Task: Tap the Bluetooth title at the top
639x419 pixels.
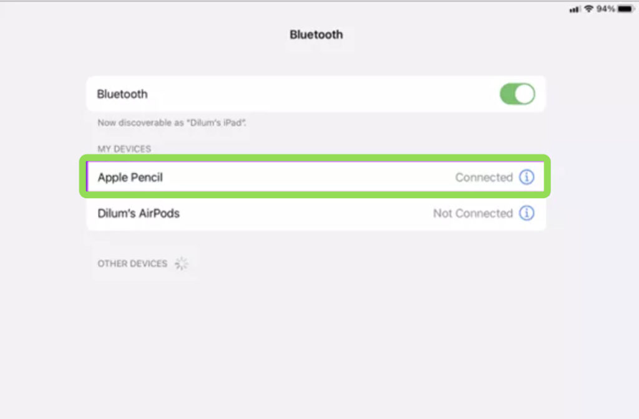Action: tap(317, 34)
